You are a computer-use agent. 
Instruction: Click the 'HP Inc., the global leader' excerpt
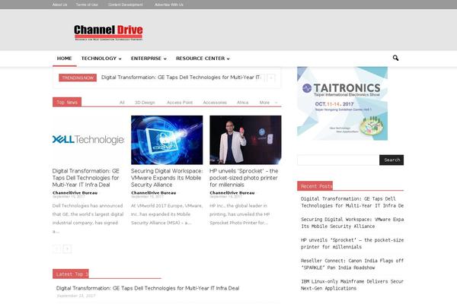pyautogui.click(x=240, y=214)
